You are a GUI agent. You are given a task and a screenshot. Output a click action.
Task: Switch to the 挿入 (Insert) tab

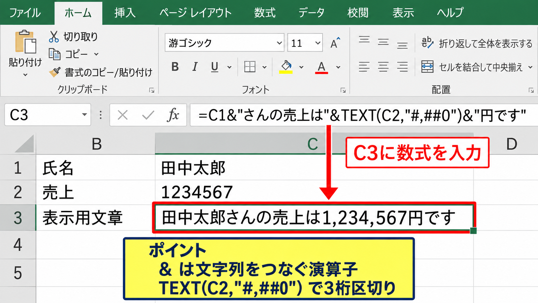point(125,13)
